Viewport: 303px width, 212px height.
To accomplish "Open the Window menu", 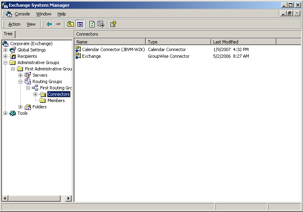I will tap(44, 14).
